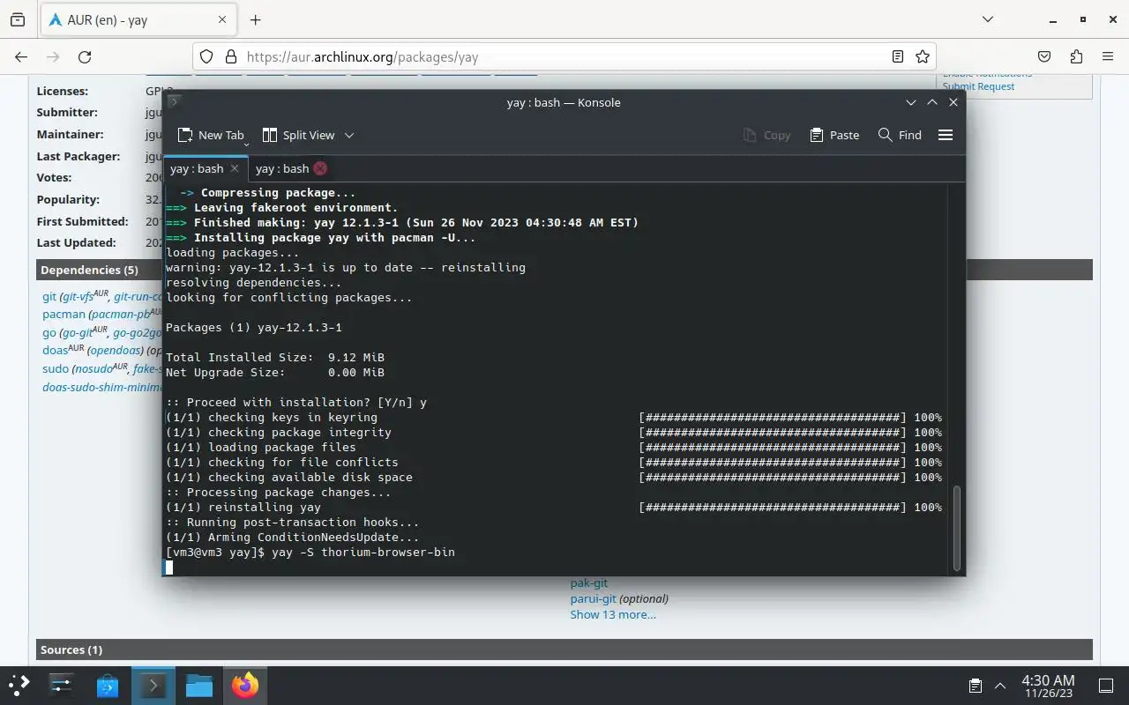Screen dimensions: 1129x705
Task: Open the go dependency link
Action: click(49, 332)
